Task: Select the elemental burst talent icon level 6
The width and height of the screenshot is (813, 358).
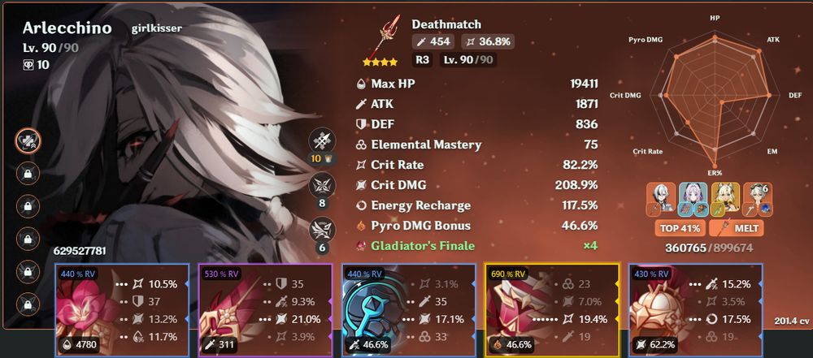Action: 322,230
